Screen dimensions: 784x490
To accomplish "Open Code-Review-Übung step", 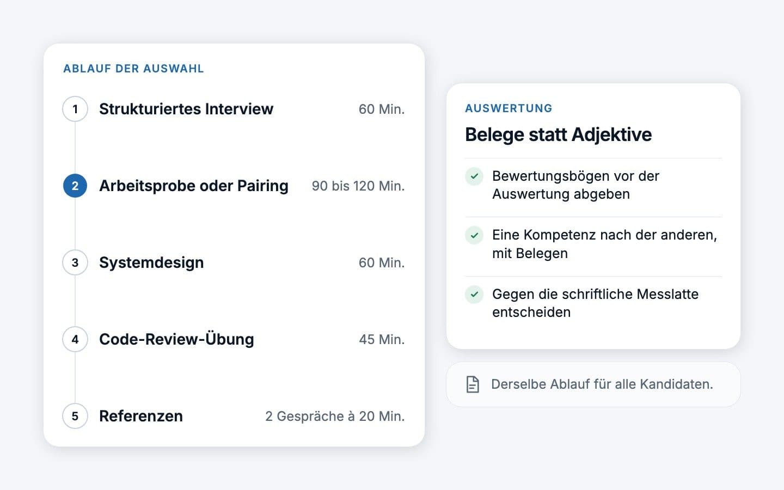I will coord(176,339).
